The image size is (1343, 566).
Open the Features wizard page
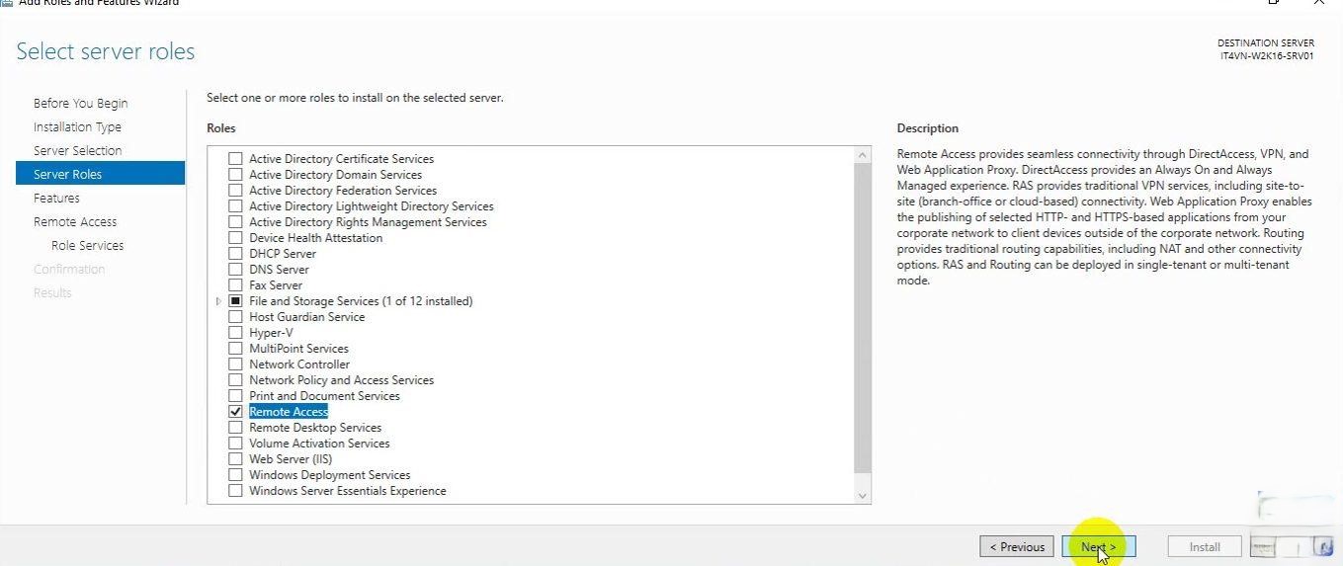(x=56, y=199)
